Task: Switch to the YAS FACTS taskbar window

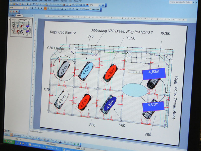Action: pos(53,148)
